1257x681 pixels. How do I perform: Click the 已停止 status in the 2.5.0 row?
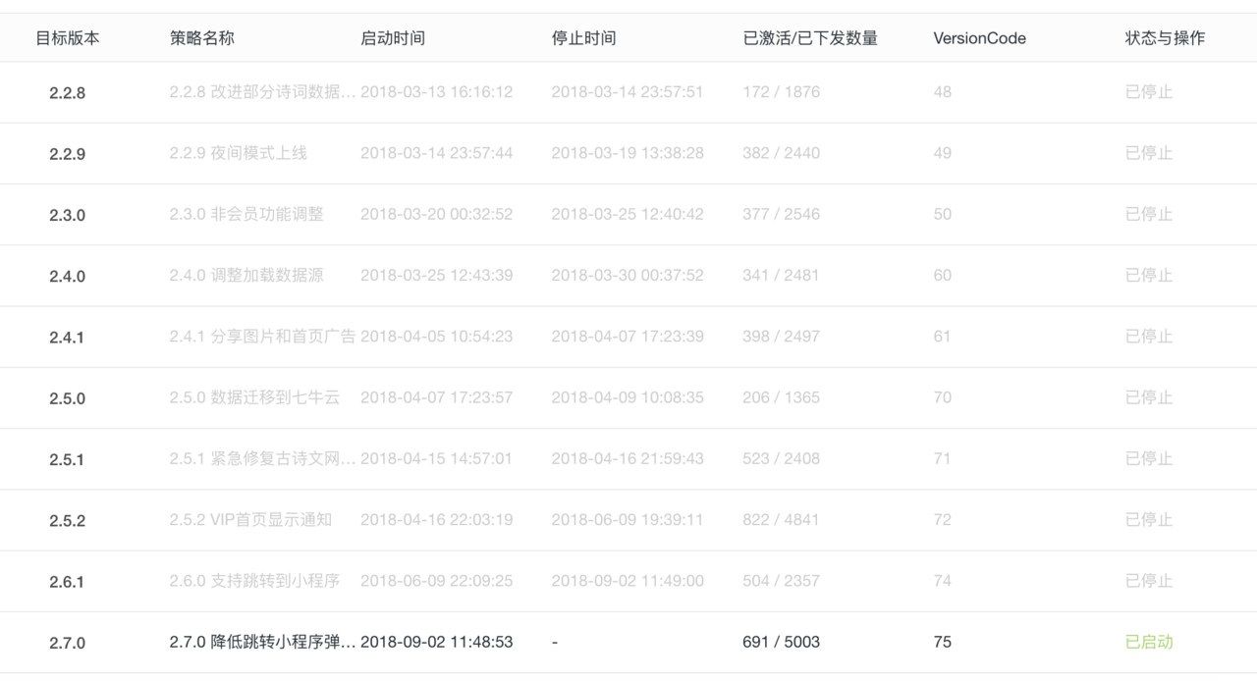pyautogui.click(x=1149, y=397)
